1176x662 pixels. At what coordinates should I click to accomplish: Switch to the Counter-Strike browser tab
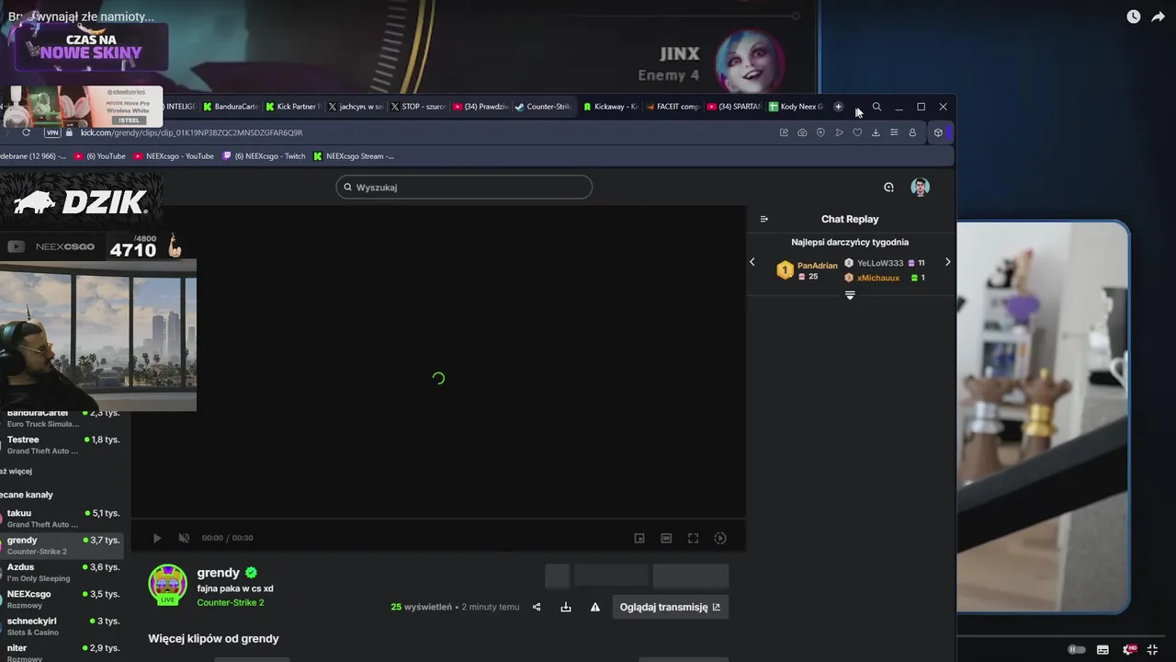pyautogui.click(x=543, y=107)
